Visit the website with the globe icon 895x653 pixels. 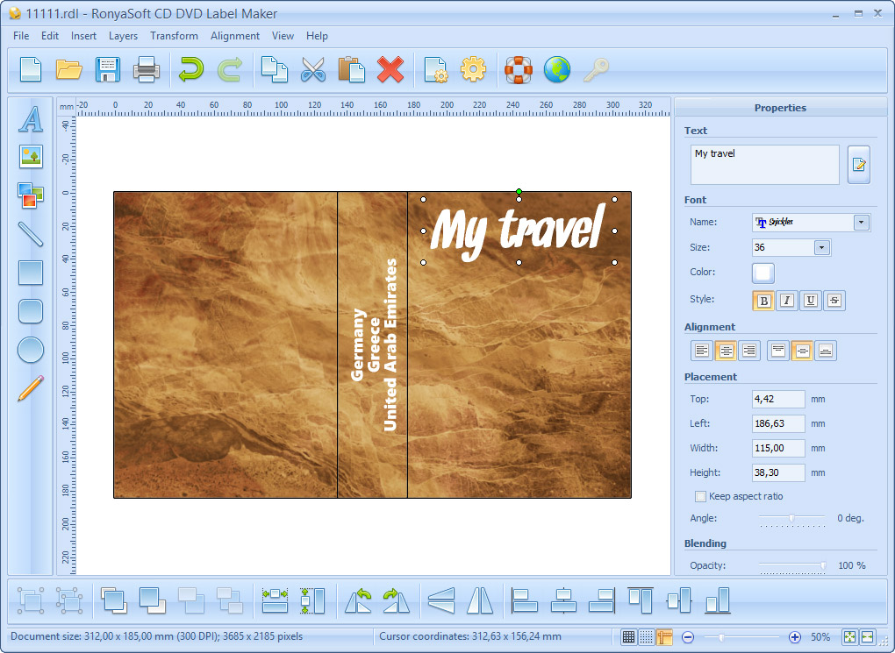557,69
